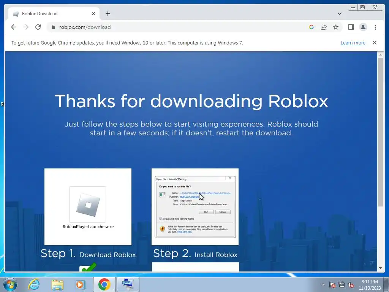The width and height of the screenshot is (389, 292).
Task: Open the clock showing 9:11 PM
Action: click(x=370, y=285)
